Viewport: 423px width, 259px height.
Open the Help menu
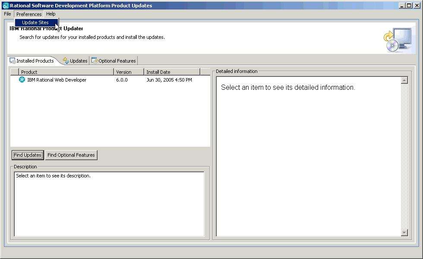click(51, 14)
